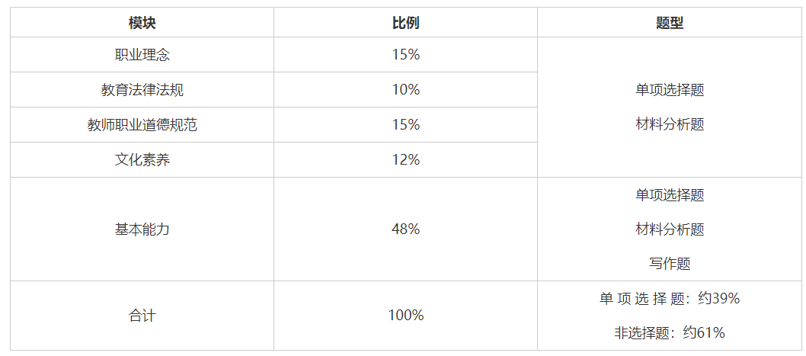
Task: Click the 写作题 question type text
Action: pos(670,264)
